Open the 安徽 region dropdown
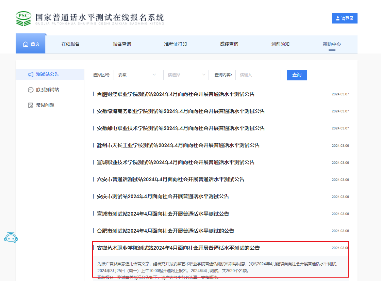381x281 pixels. pyautogui.click(x=136, y=75)
